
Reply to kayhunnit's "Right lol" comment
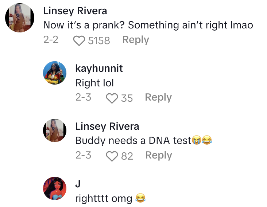tap(158, 97)
